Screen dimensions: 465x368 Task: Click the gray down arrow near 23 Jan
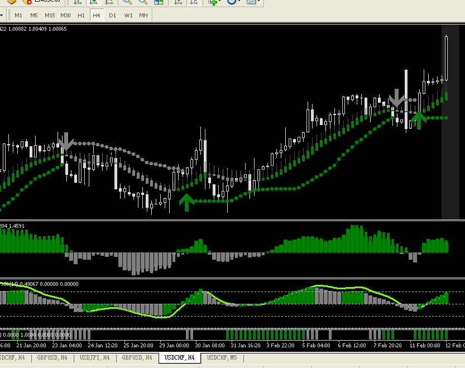[66, 141]
